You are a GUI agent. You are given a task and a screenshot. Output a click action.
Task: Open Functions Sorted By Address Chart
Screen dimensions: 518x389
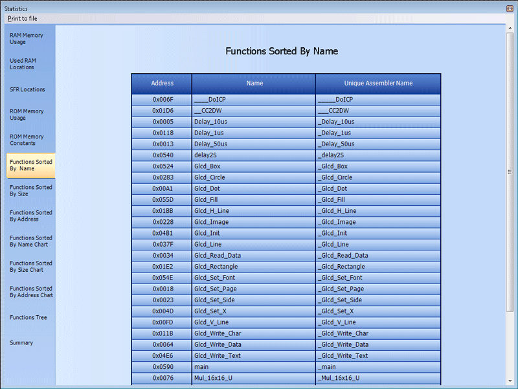[31, 291]
